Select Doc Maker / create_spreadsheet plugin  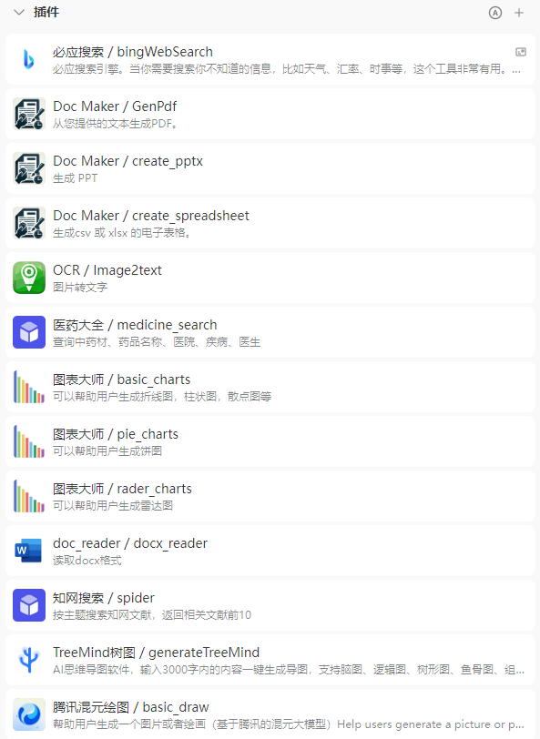tap(270, 223)
